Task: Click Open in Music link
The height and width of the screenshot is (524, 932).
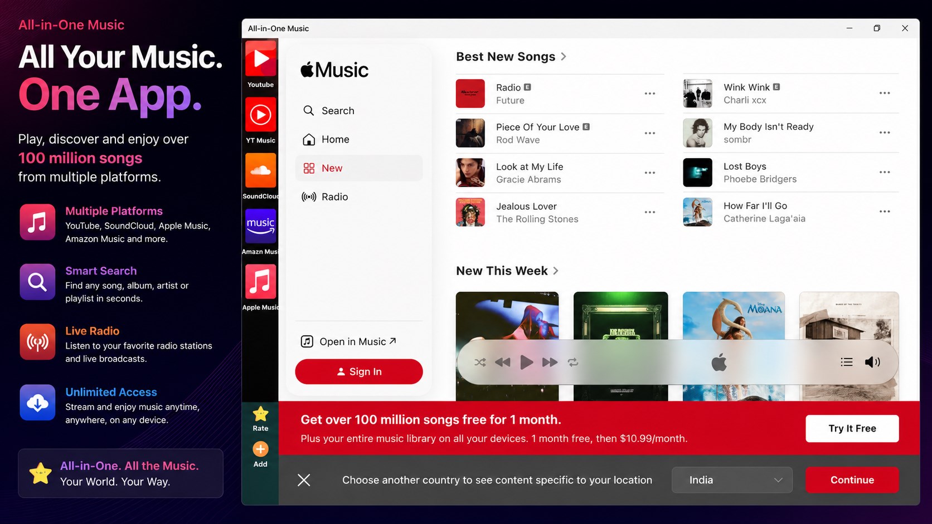Action: [x=348, y=342]
